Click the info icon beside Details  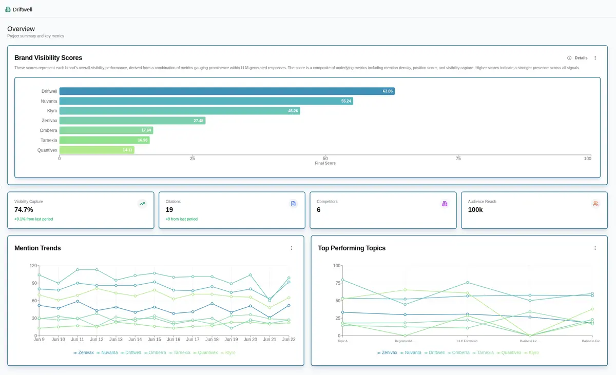[569, 58]
